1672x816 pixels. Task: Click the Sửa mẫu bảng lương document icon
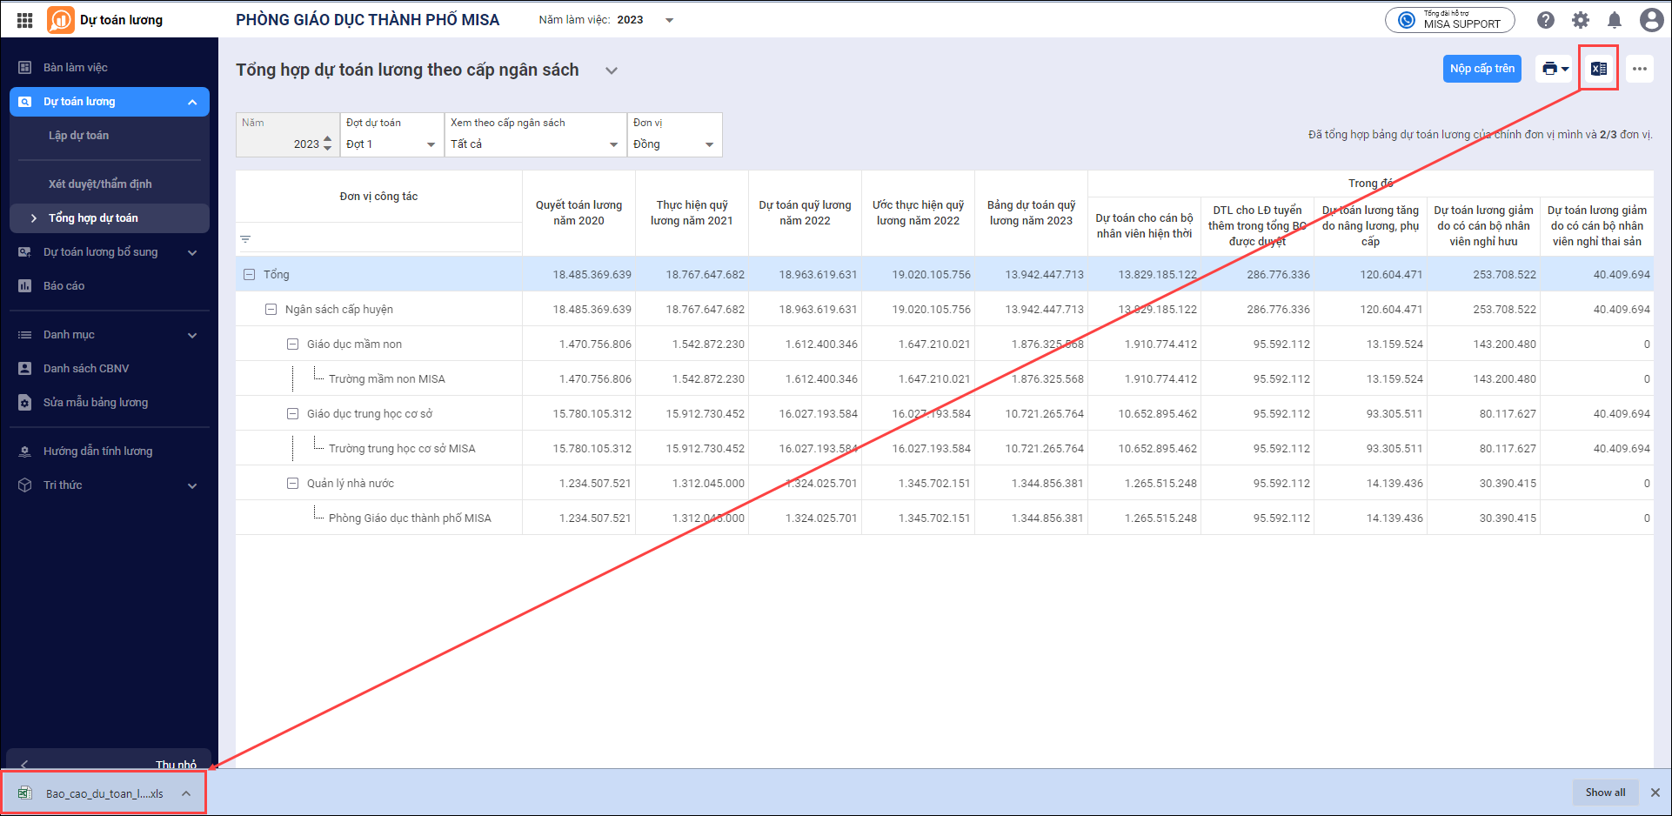coord(25,403)
